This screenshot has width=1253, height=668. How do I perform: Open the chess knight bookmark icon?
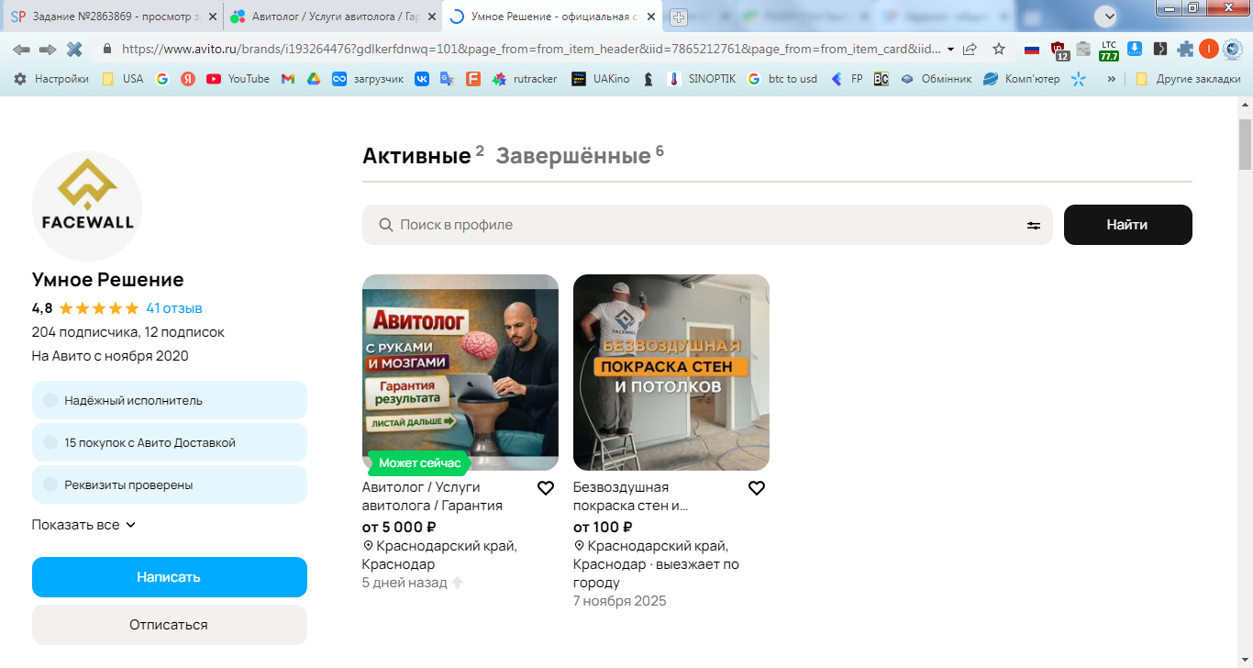[649, 79]
